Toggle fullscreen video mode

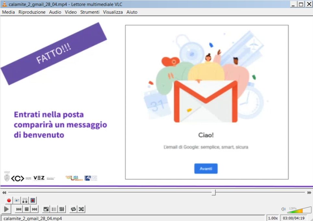46,209
